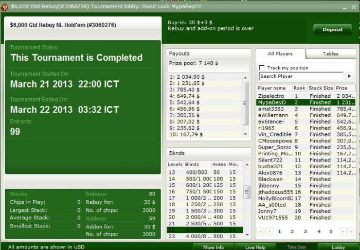The image size is (360, 250).
Task: Click the payouts scroll down arrow
Action: pos(245,134)
